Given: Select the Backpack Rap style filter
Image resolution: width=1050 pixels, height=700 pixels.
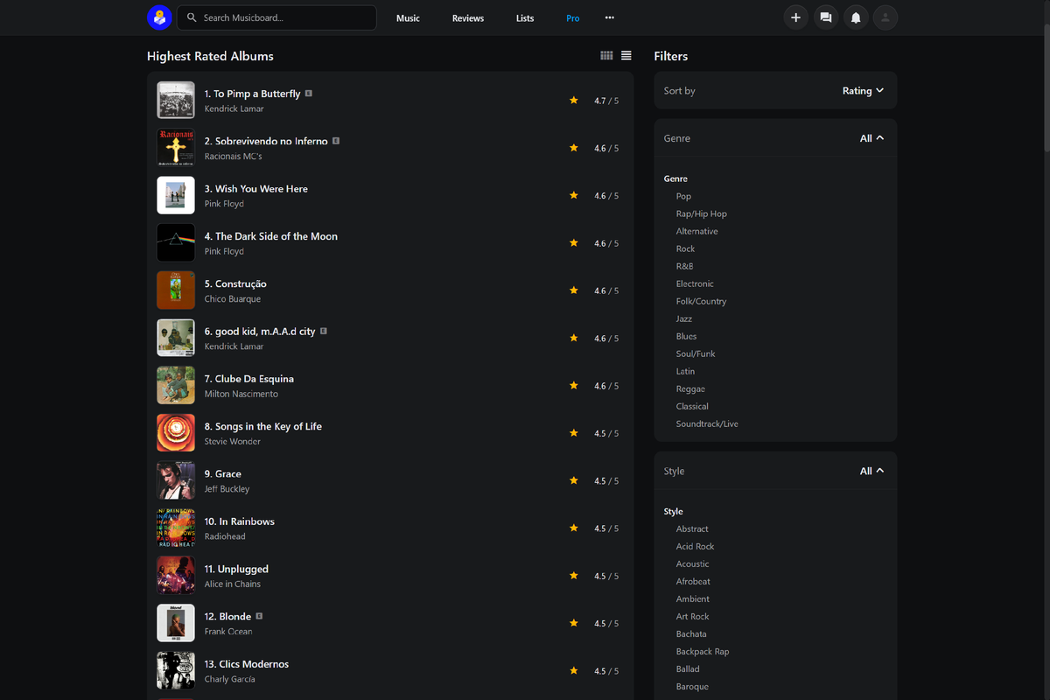Looking at the screenshot, I should [702, 652].
